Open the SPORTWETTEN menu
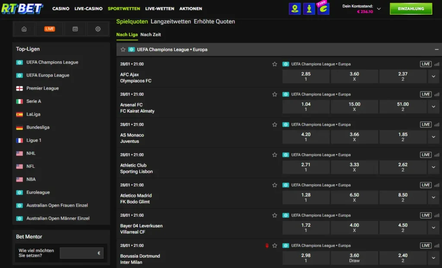Viewport: 442px width, 268px height. pos(124,9)
